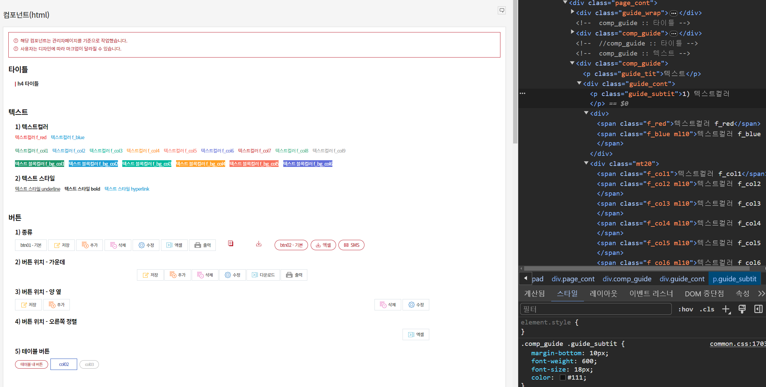Viewport: 766px width, 387px height.
Task: Click the 필터 styles filter field
Action: pos(595,309)
